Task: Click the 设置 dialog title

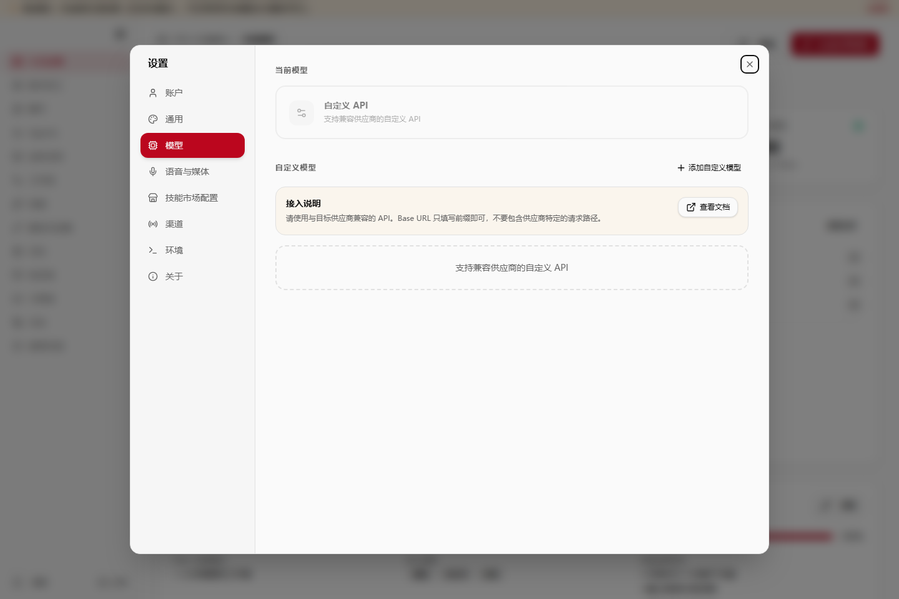Action: 158,63
